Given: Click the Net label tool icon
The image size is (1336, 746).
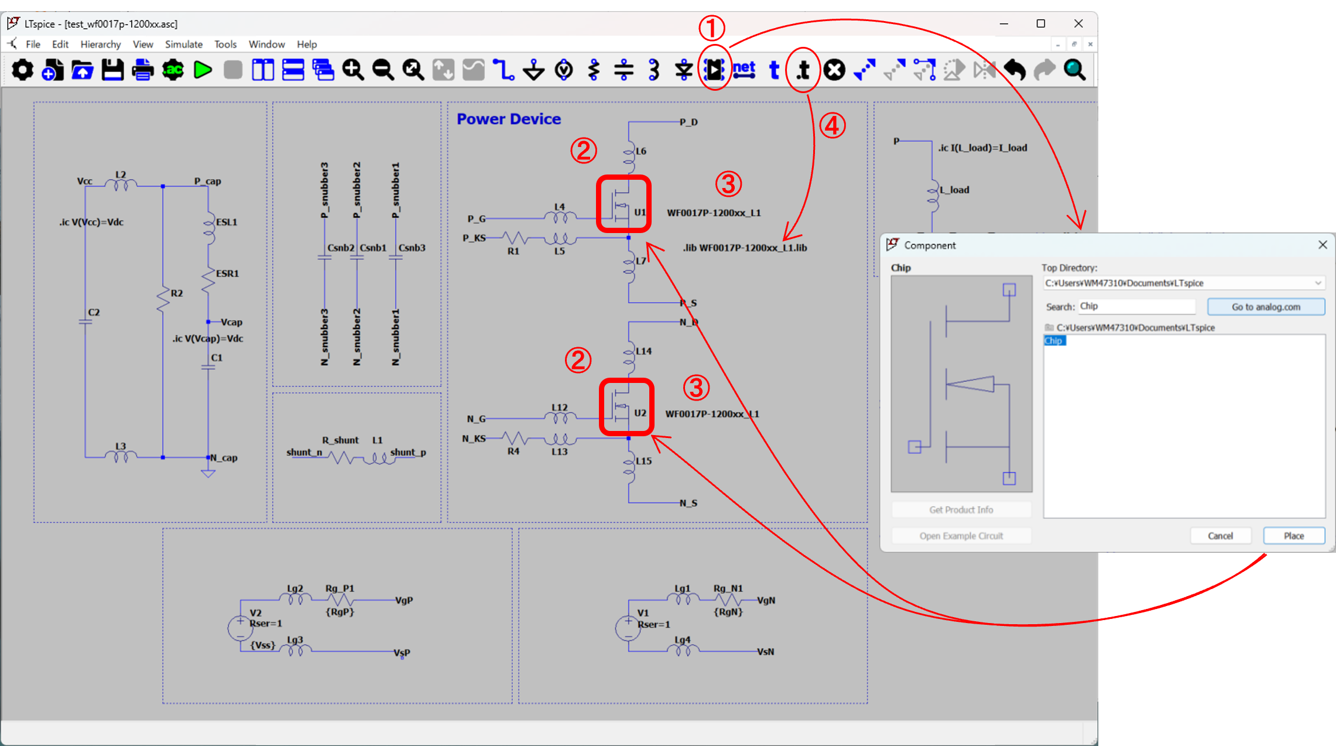Looking at the screenshot, I should coord(744,70).
